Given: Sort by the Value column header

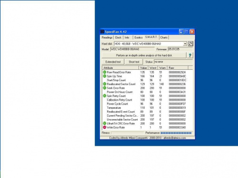Looking at the screenshot, I should pos(143,68).
